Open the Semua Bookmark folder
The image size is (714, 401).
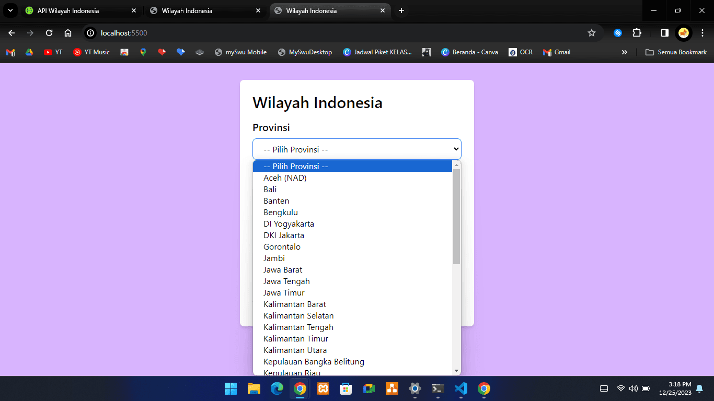point(676,52)
